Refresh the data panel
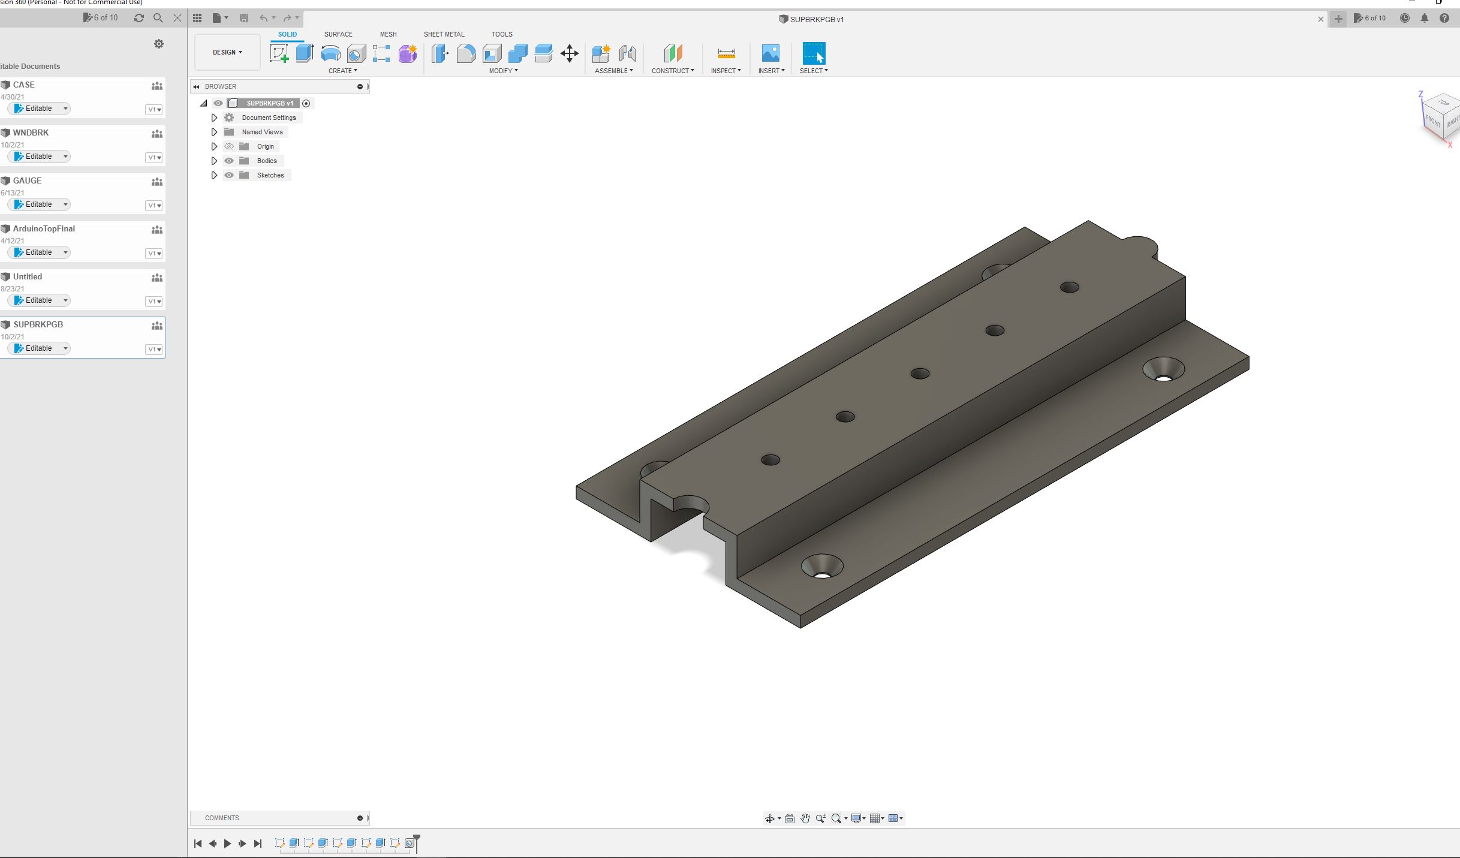The image size is (1460, 858). coord(139,18)
